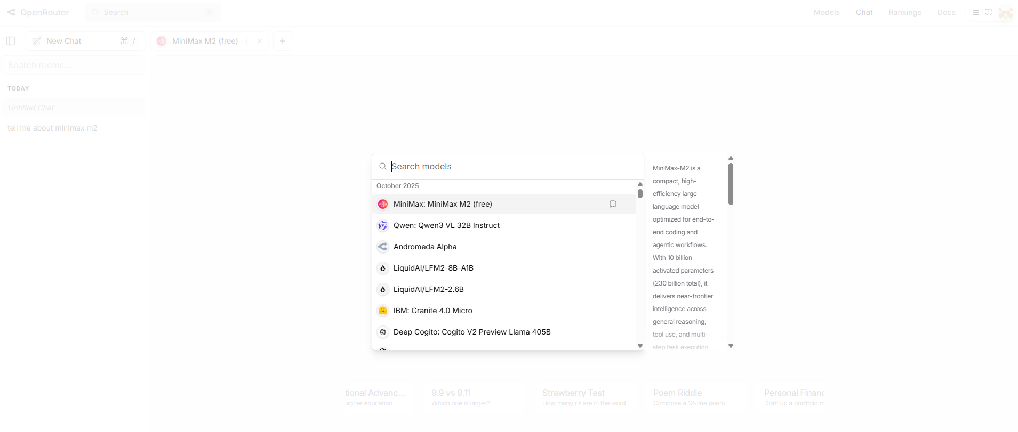The width and height of the screenshot is (1018, 432).
Task: Pick IBM: Granite 4.0 Micro model
Action: pos(432,311)
